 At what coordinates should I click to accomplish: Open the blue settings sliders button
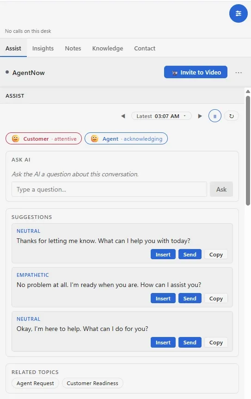(239, 13)
